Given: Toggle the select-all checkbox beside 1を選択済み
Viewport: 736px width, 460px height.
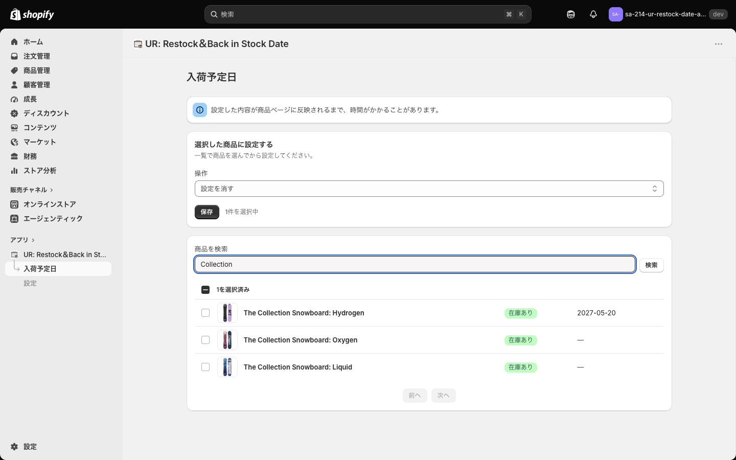Looking at the screenshot, I should click(x=205, y=290).
